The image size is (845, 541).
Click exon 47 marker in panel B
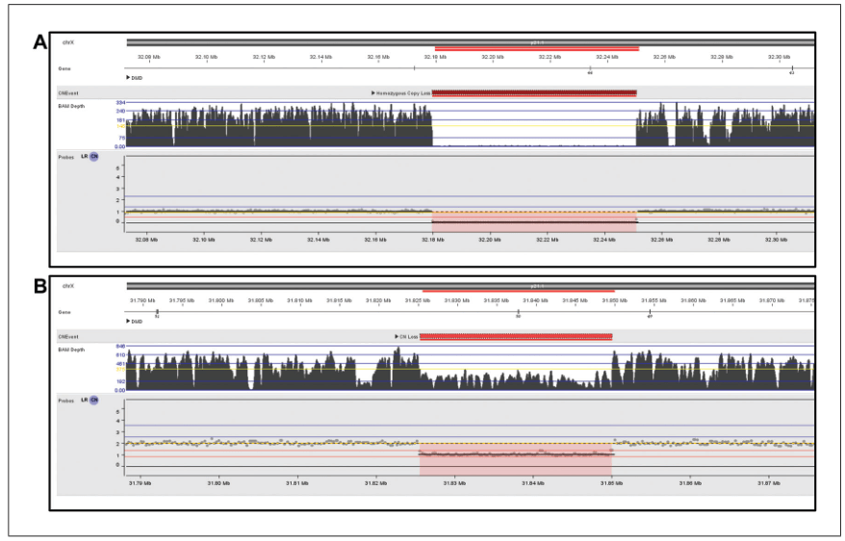(650, 314)
